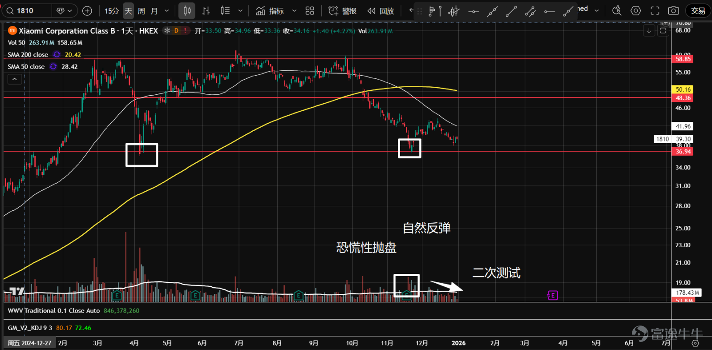Image resolution: width=712 pixels, height=350 pixels.
Task: Select the GM_V2_KDJ 9 3 indicator legend
Action: (x=30, y=328)
